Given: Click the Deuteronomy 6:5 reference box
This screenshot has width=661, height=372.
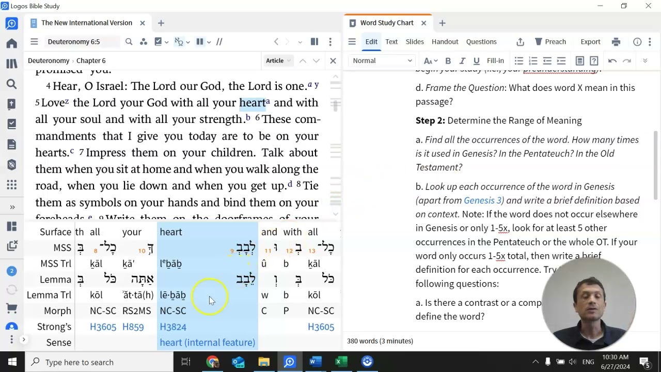Looking at the screenshot, I should tap(82, 42).
